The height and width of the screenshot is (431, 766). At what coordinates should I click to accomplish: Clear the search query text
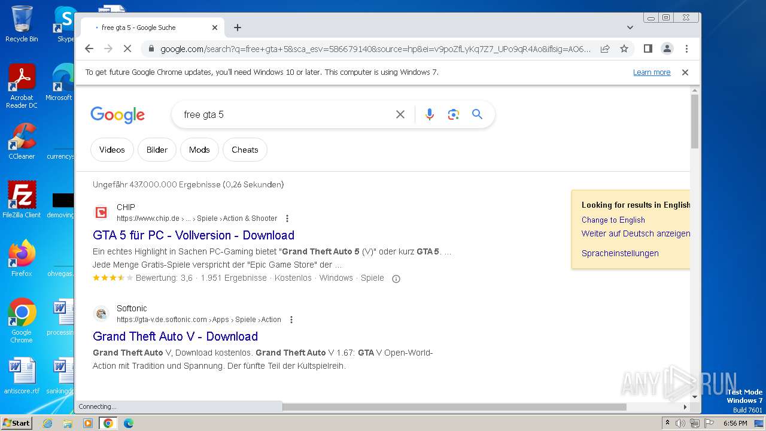[400, 114]
